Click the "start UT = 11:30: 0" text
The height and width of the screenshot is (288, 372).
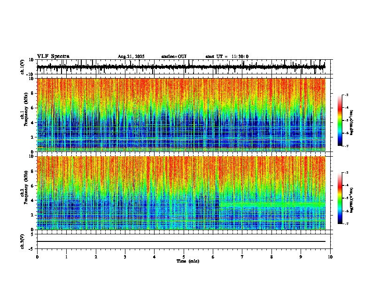[x=227, y=56]
